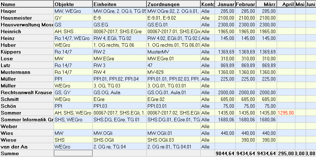This screenshot has height=157, width=316.
Task: Click the outlined Objekte cell in Summe row
Action: (x=73, y=153)
